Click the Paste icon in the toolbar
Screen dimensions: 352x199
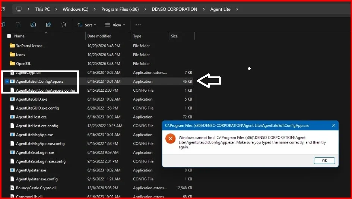(x=18, y=25)
